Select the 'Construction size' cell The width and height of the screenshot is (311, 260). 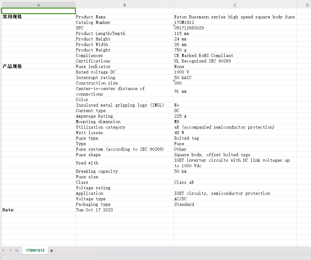[125, 83]
